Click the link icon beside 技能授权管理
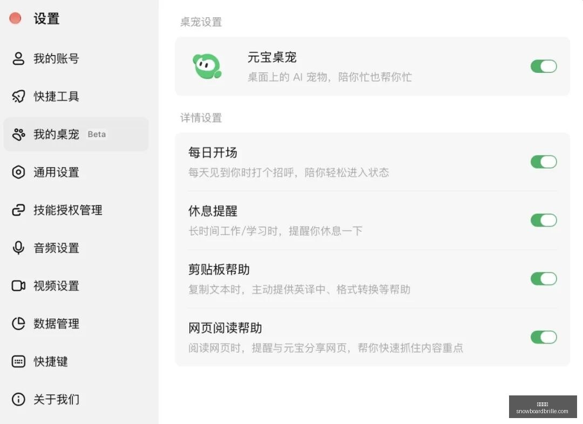The height and width of the screenshot is (424, 583). [18, 210]
